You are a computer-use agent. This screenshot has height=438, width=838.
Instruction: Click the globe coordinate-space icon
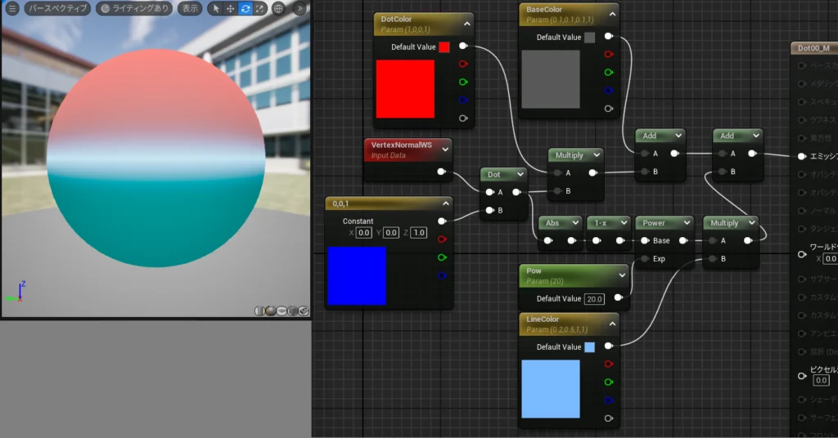(278, 8)
